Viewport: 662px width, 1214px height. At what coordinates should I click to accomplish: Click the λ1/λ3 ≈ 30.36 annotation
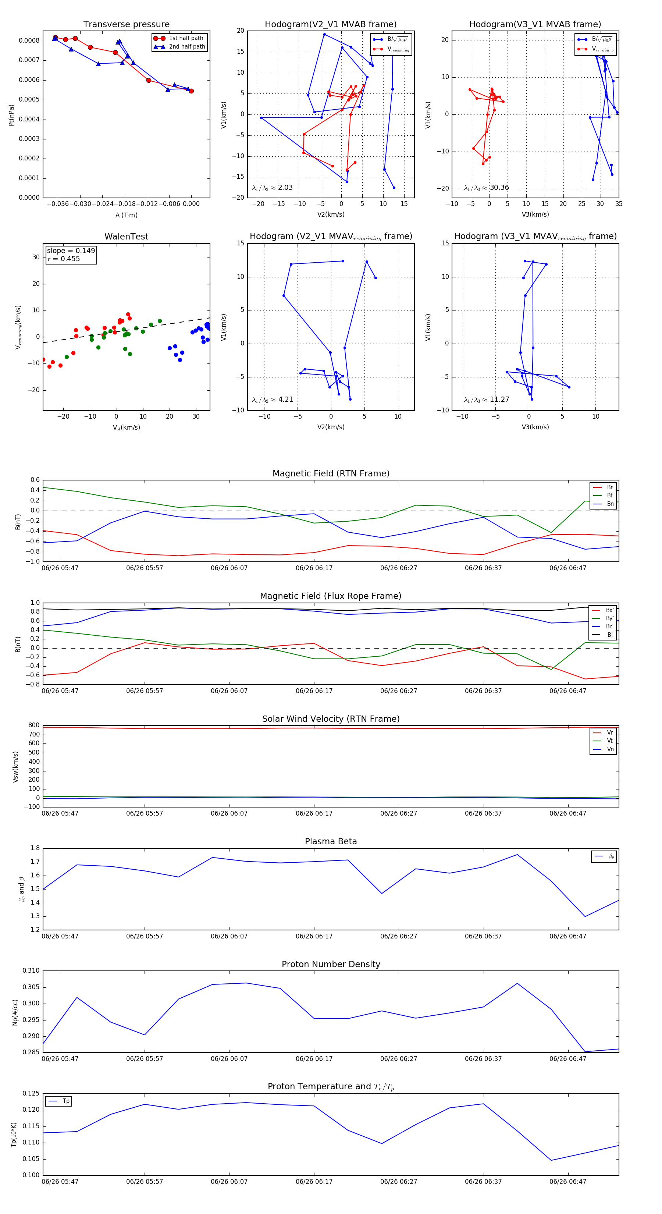click(486, 188)
